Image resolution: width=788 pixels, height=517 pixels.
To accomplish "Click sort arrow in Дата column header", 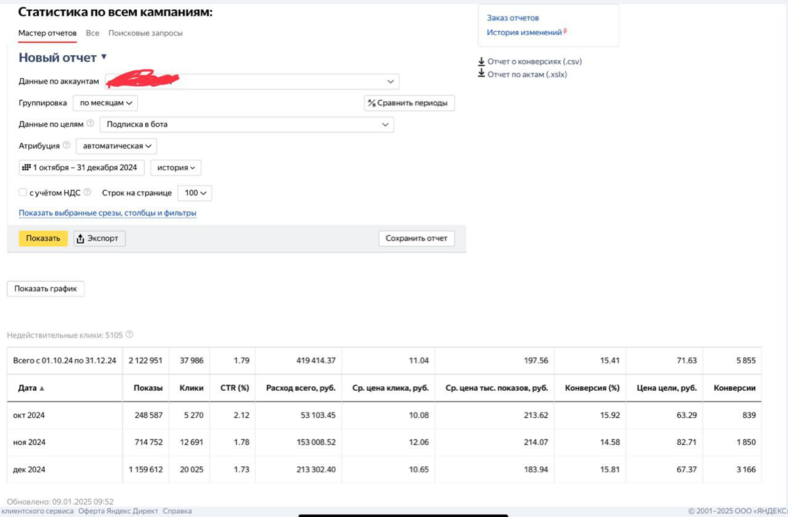I will click(41, 388).
